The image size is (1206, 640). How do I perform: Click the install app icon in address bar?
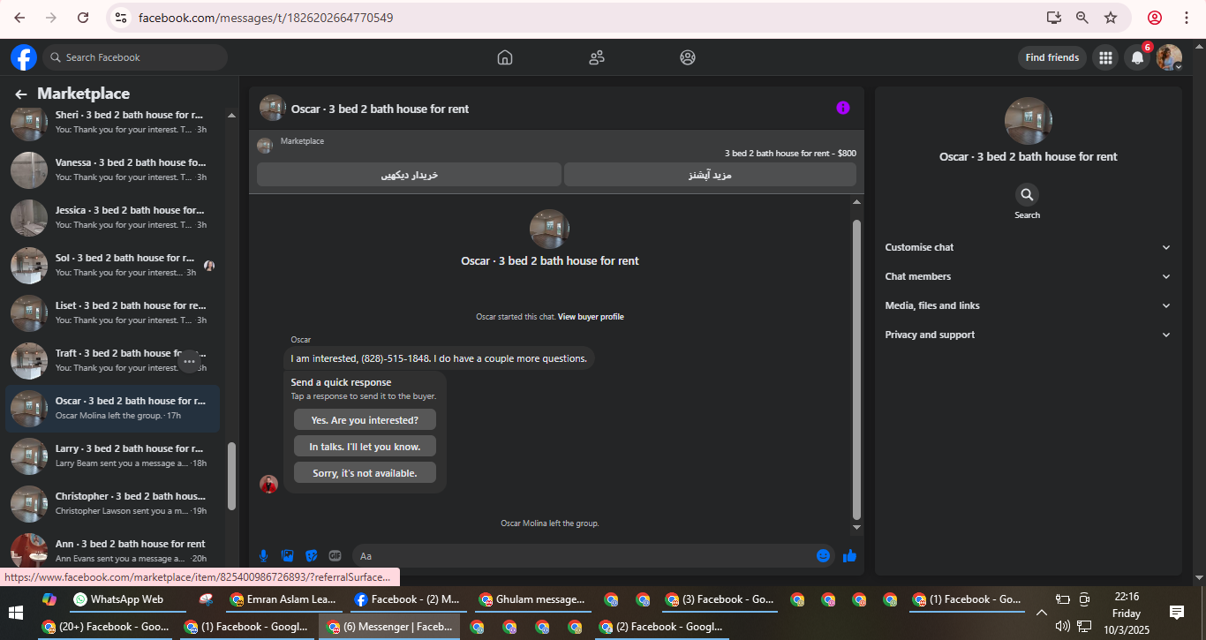[1053, 18]
